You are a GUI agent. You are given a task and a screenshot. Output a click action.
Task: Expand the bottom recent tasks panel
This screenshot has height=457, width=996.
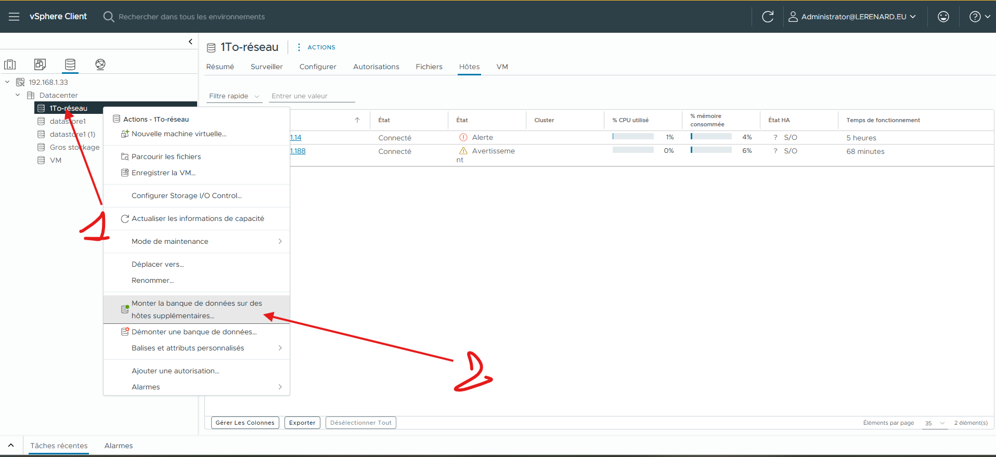pyautogui.click(x=11, y=446)
